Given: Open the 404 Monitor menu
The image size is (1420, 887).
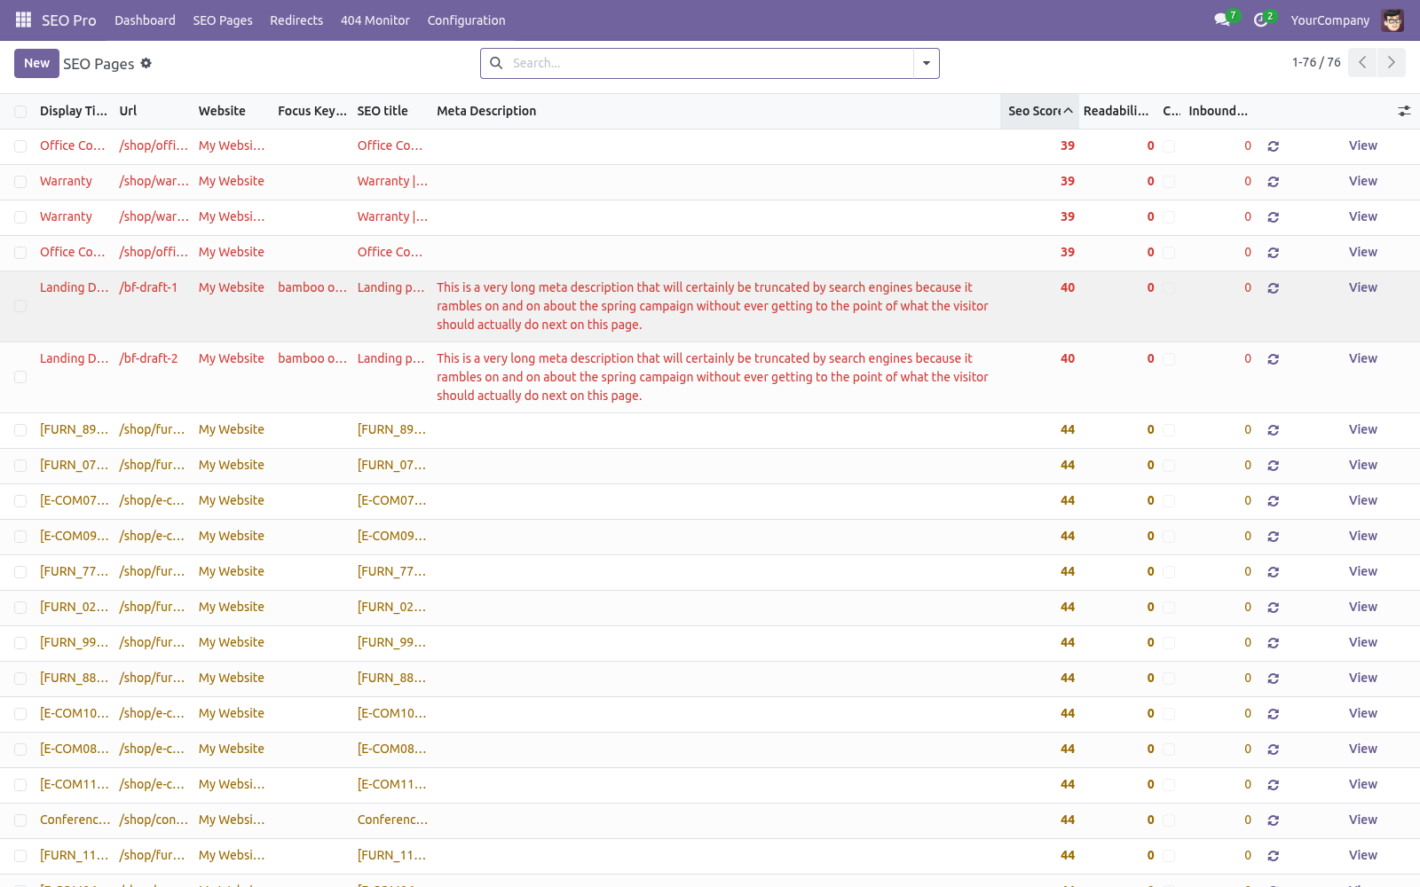Looking at the screenshot, I should point(375,20).
